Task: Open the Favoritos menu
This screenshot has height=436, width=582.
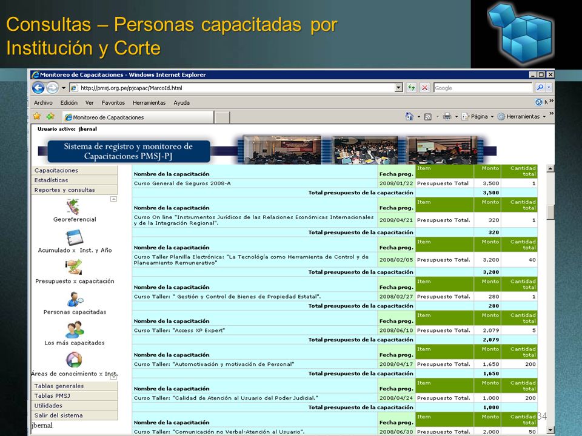Action: (x=113, y=103)
